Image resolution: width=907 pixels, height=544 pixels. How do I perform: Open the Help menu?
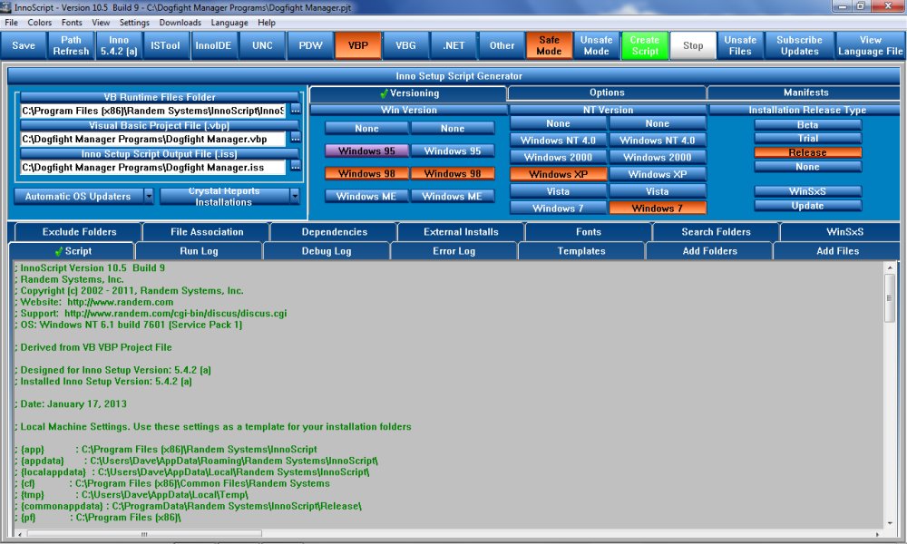coord(267,23)
